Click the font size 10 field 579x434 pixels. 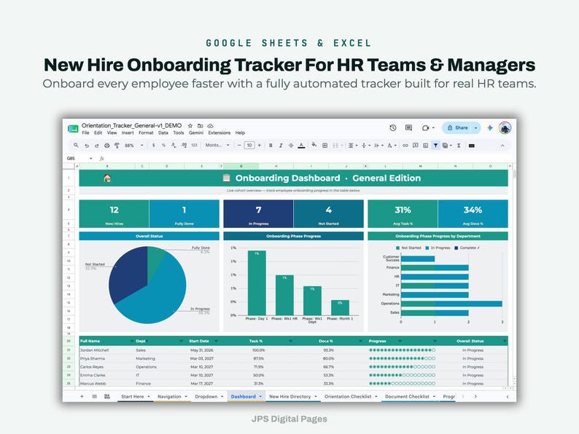pyautogui.click(x=249, y=146)
